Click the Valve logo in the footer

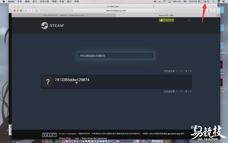(x=49, y=135)
